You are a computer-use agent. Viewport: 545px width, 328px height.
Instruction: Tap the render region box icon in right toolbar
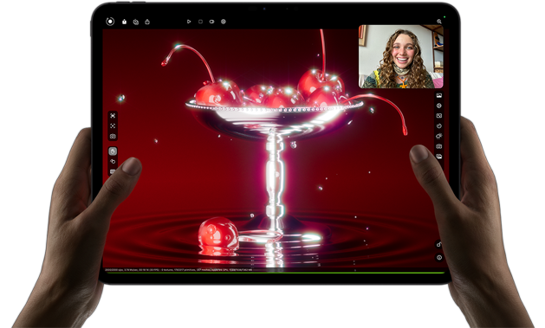pyautogui.click(x=439, y=116)
